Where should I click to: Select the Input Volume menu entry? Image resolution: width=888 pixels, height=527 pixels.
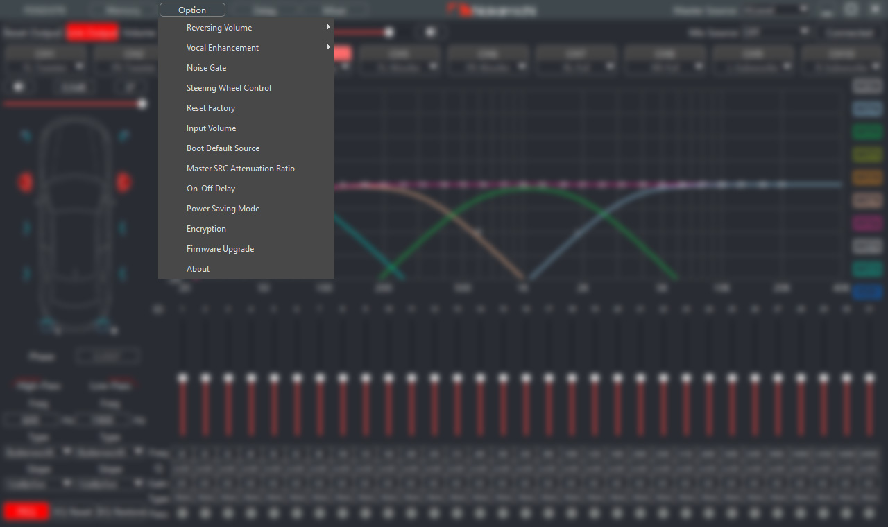211,128
